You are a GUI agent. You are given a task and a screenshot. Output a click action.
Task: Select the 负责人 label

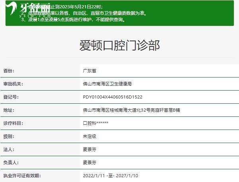[x=11, y=163]
